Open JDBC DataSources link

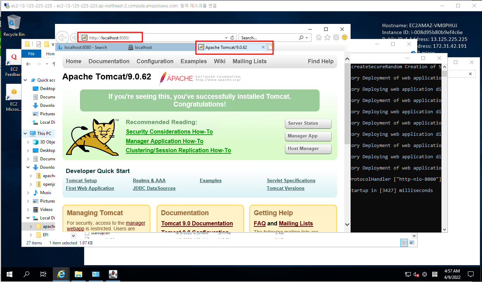(x=154, y=188)
